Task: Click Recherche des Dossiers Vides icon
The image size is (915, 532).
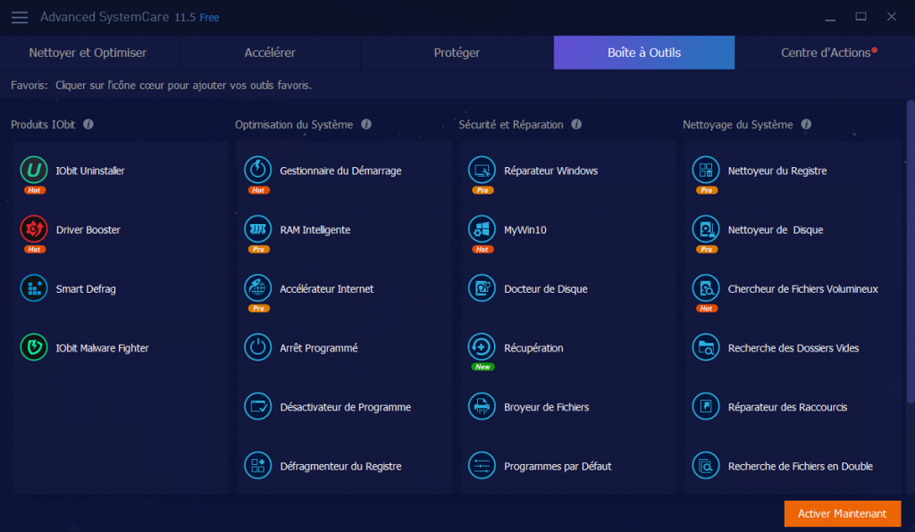Action: [x=706, y=347]
